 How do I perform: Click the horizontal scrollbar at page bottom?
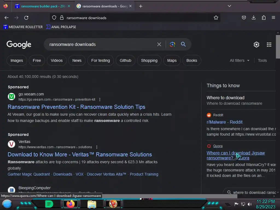coord(170,196)
